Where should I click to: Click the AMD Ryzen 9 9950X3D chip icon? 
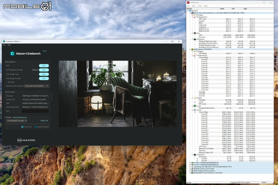[192, 49]
